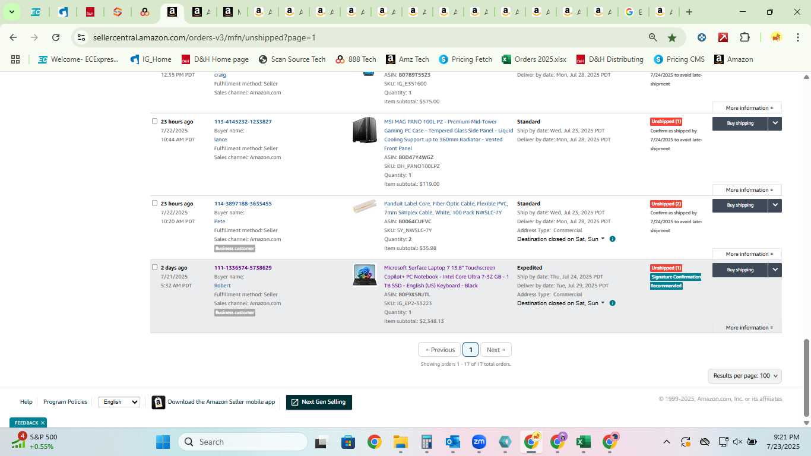This screenshot has width=811, height=456.
Task: View site information icon in address bar
Action: pyautogui.click(x=81, y=37)
